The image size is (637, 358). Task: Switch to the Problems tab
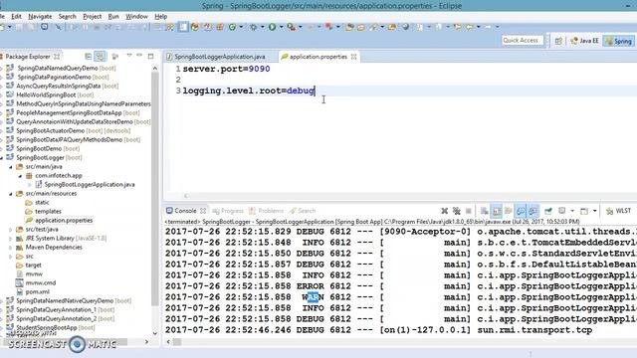(x=267, y=211)
